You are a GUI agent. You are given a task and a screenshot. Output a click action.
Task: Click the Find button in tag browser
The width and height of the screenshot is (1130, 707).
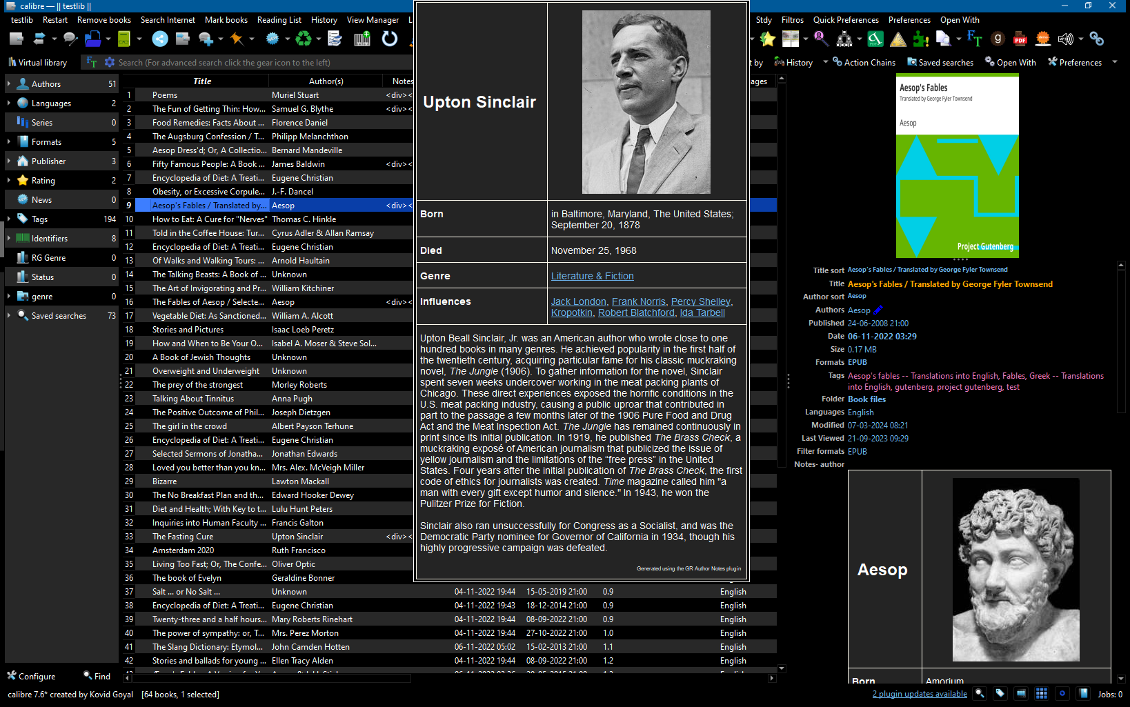(x=97, y=677)
